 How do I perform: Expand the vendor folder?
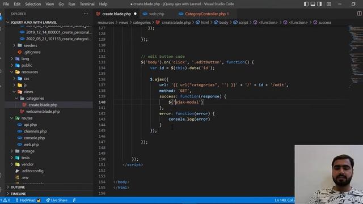(27, 164)
